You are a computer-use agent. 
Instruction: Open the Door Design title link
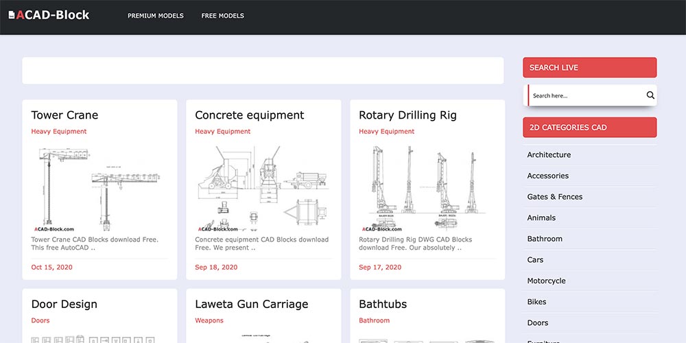click(64, 304)
